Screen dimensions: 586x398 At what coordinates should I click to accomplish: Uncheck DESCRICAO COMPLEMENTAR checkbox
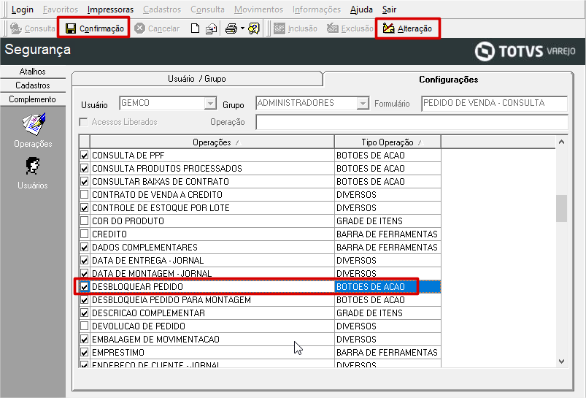click(85, 313)
